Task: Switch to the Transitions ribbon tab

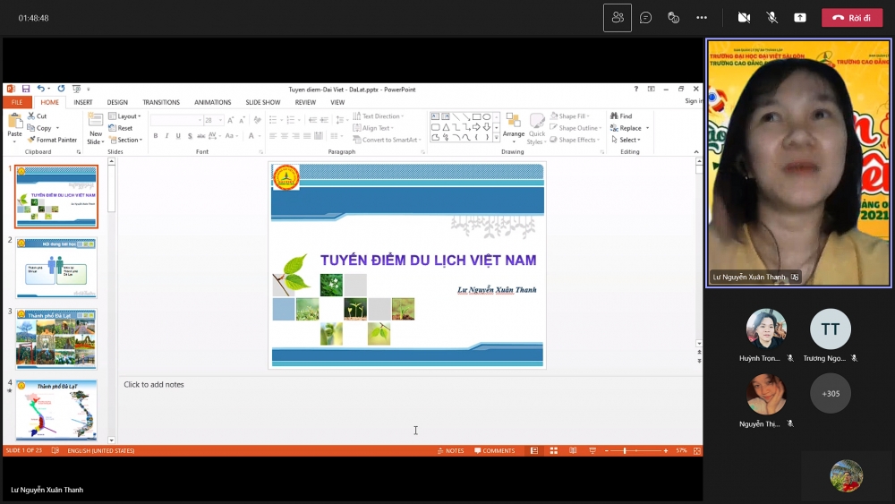Action: (x=161, y=102)
